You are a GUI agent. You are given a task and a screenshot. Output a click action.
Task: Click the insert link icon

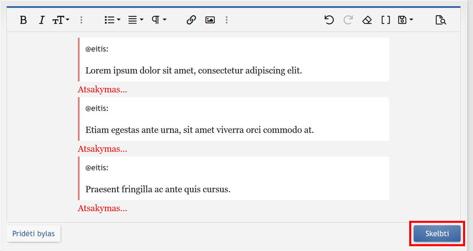click(191, 20)
